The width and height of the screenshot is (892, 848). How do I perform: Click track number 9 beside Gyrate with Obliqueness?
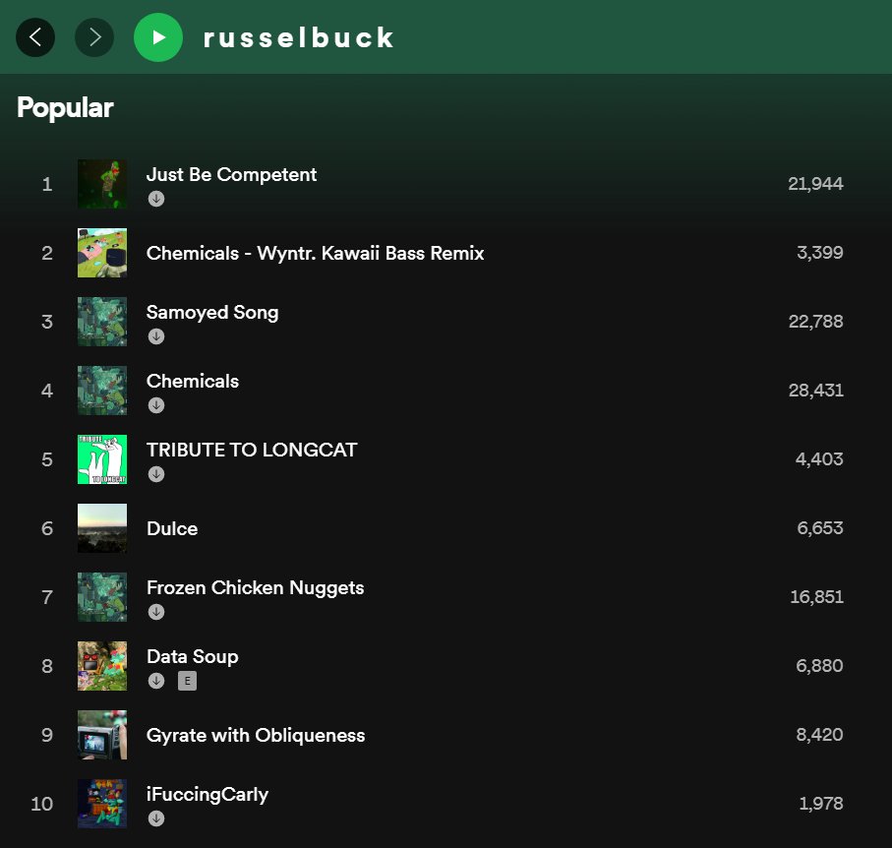(47, 735)
